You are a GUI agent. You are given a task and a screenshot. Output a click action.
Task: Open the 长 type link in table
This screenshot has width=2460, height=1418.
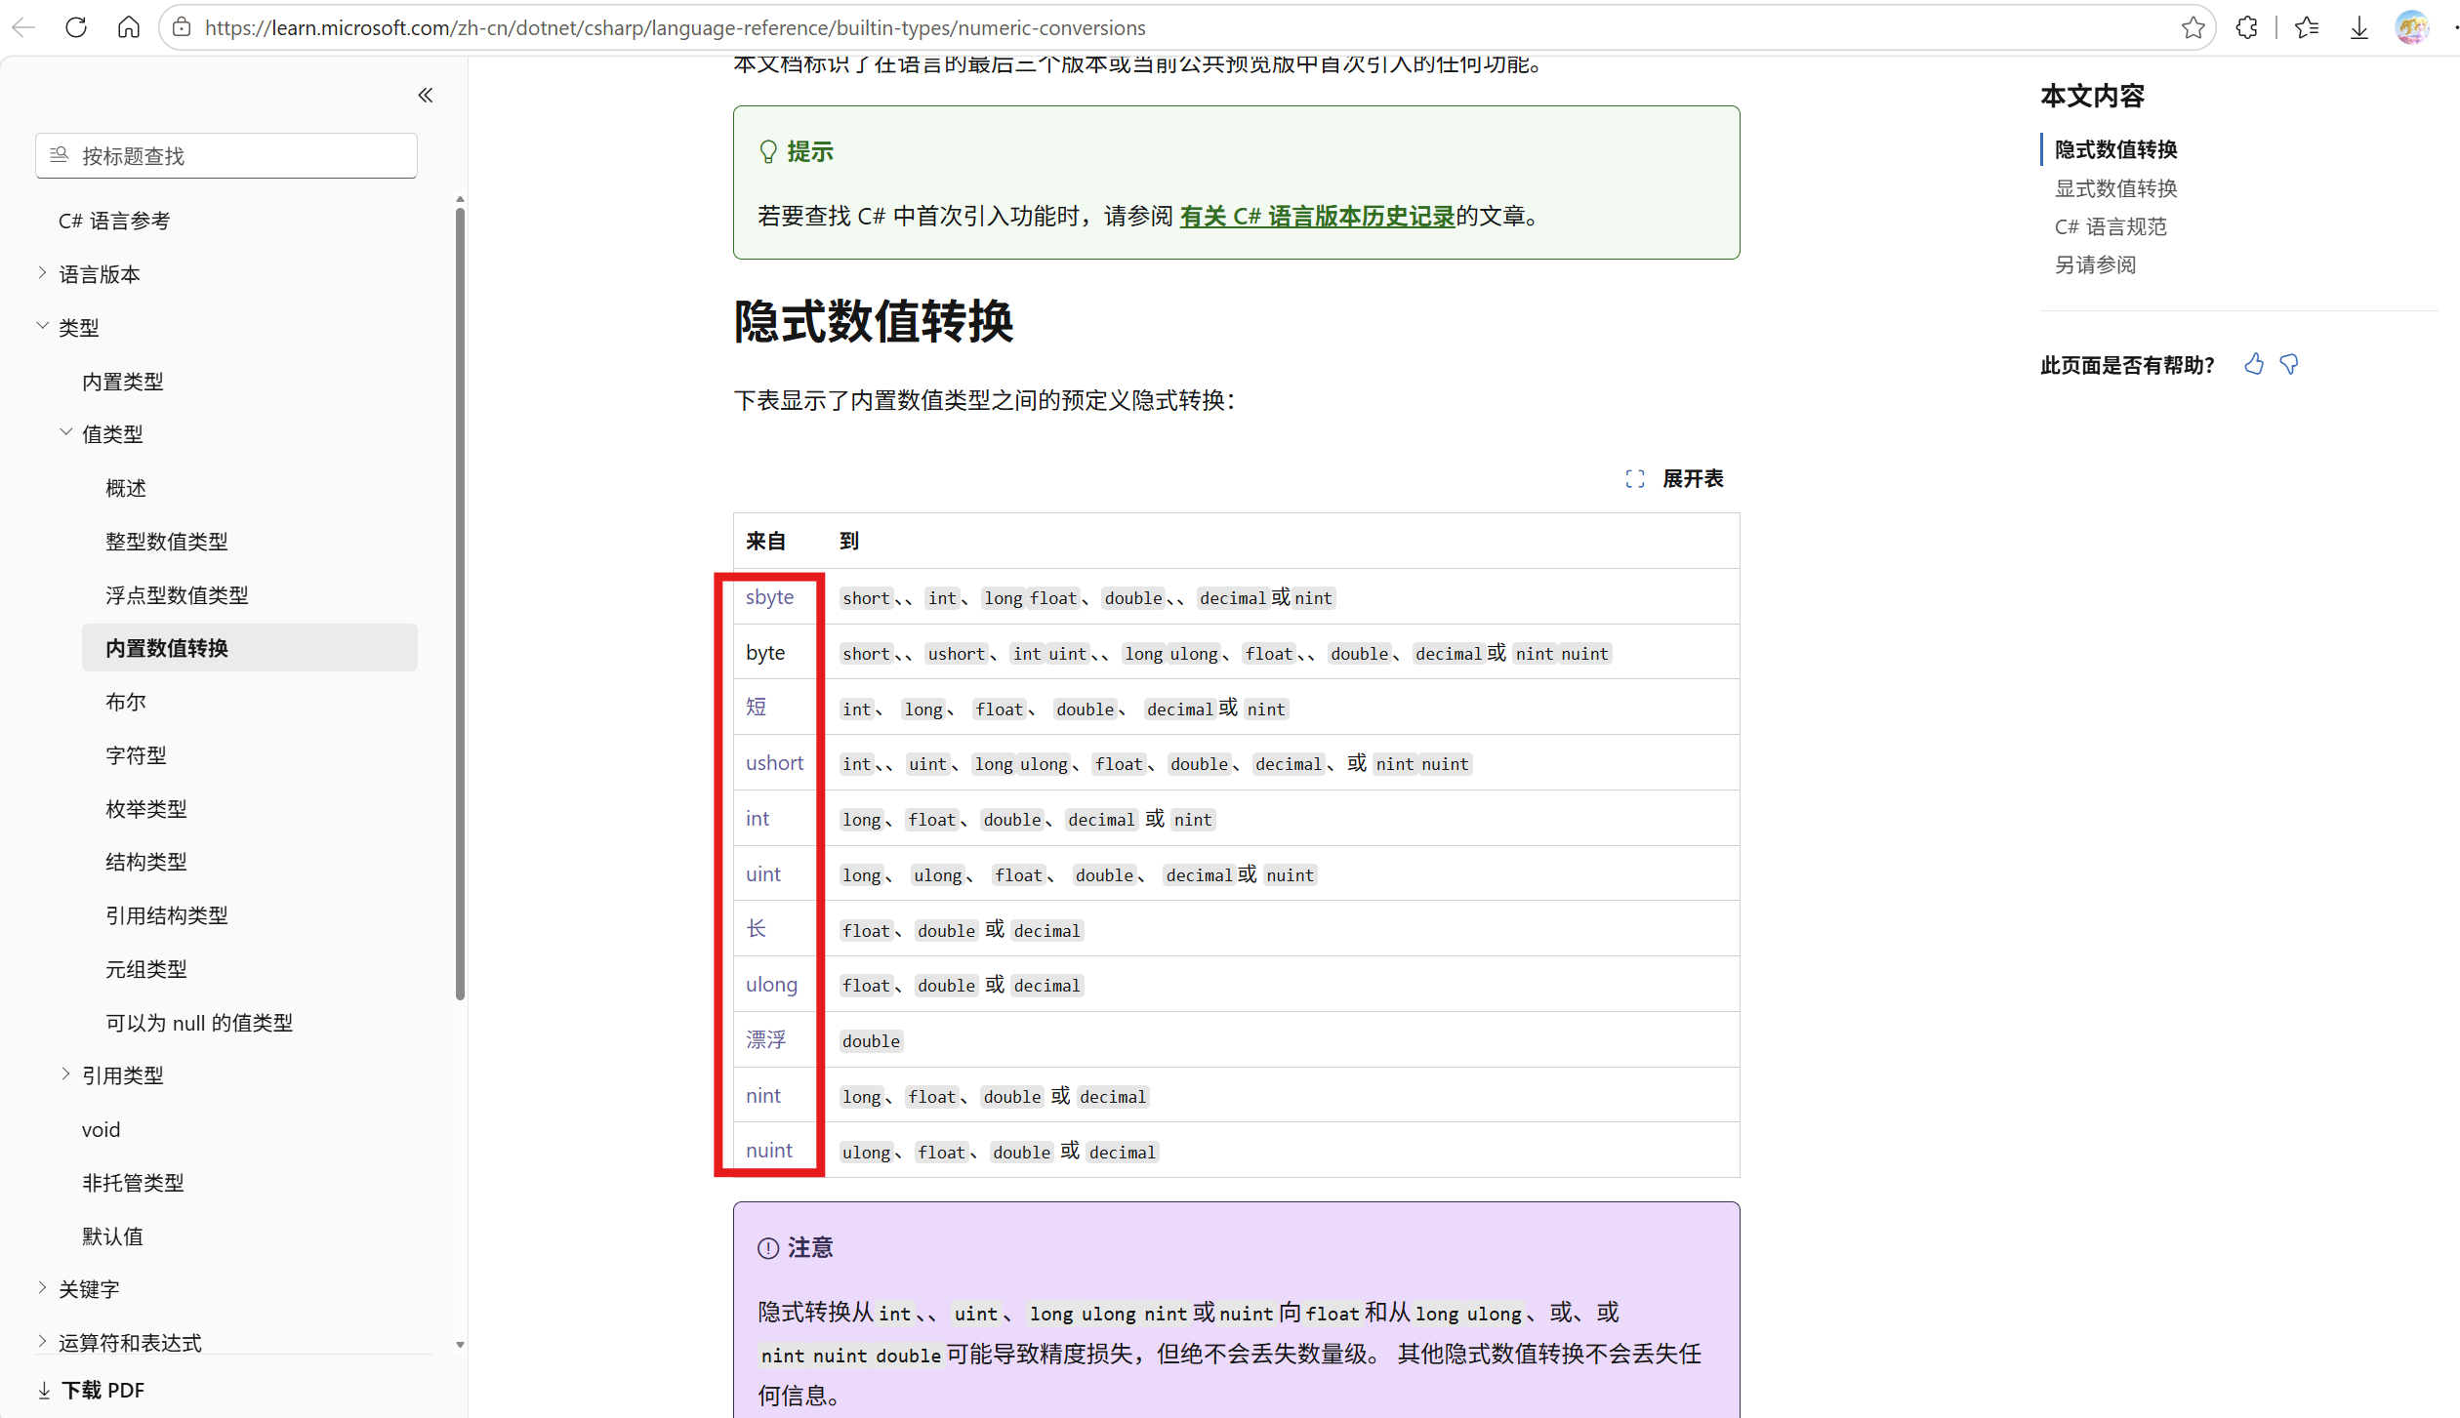click(x=757, y=928)
